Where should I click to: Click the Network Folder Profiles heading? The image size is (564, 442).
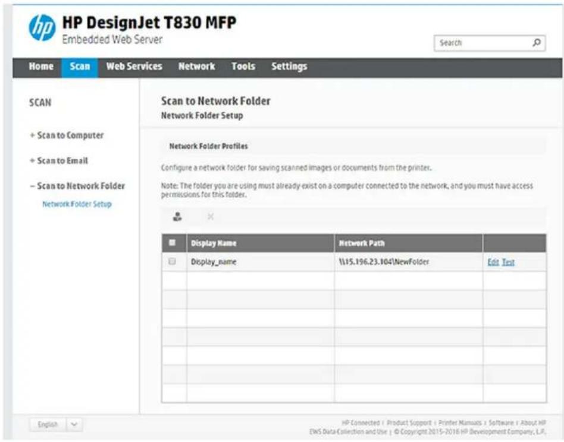click(x=209, y=146)
